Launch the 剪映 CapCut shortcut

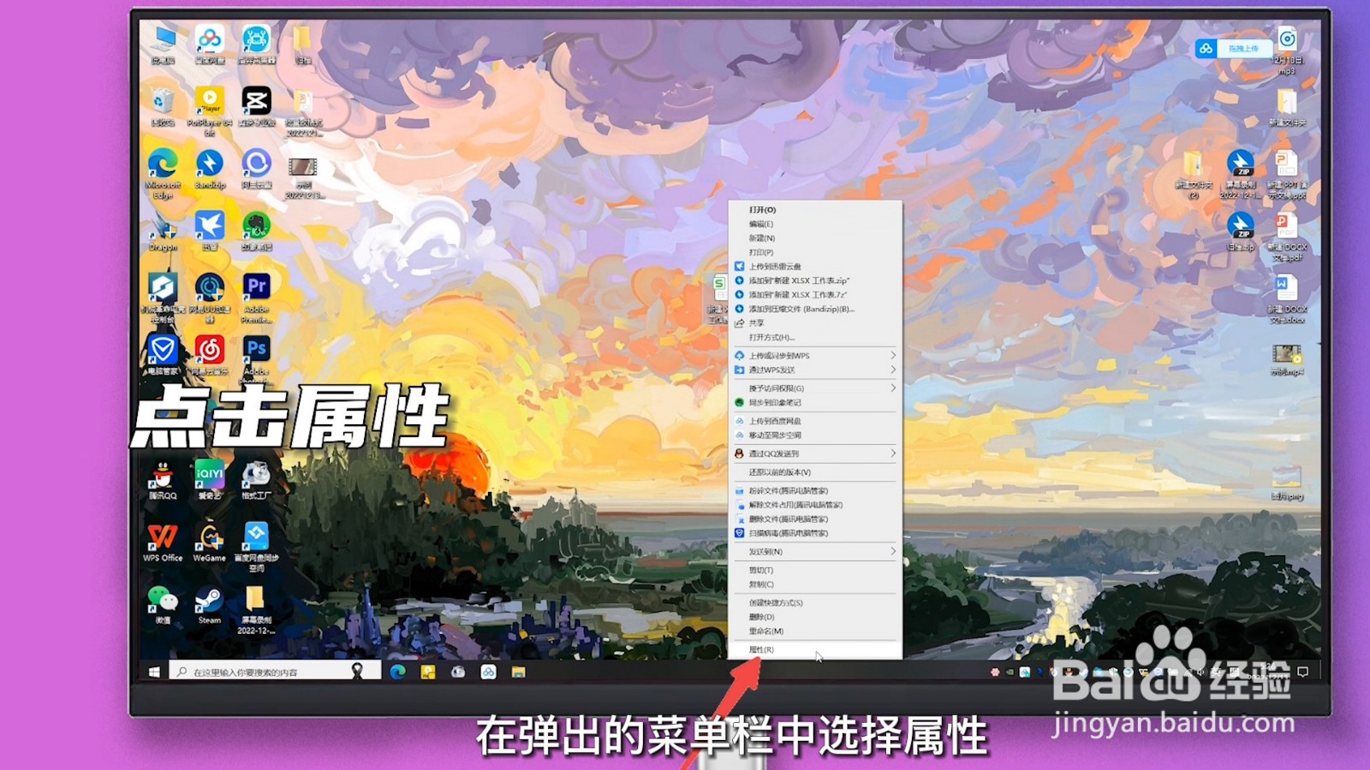coord(256,106)
